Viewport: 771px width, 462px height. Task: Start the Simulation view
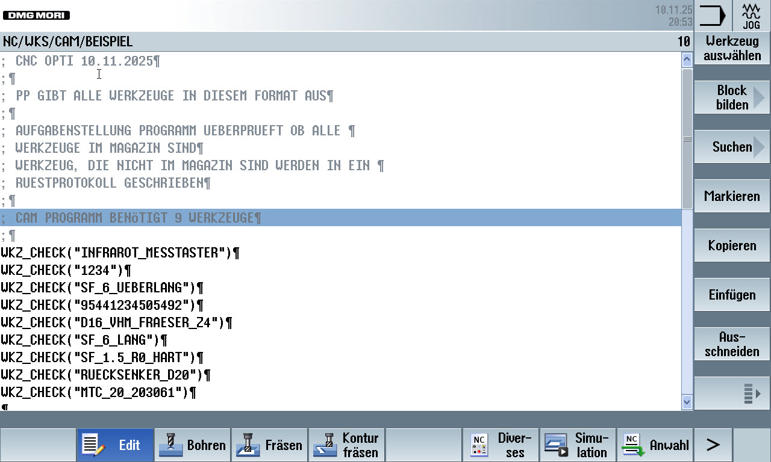pyautogui.click(x=578, y=445)
